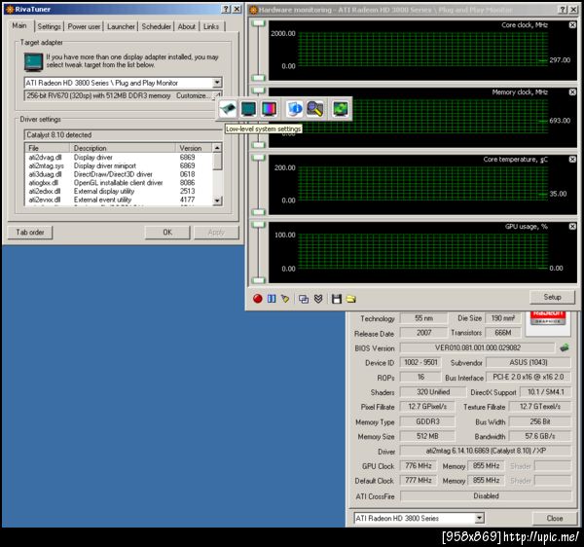584x547 pixels.
Task: Close the Memory clock graph
Action: pyautogui.click(x=572, y=91)
